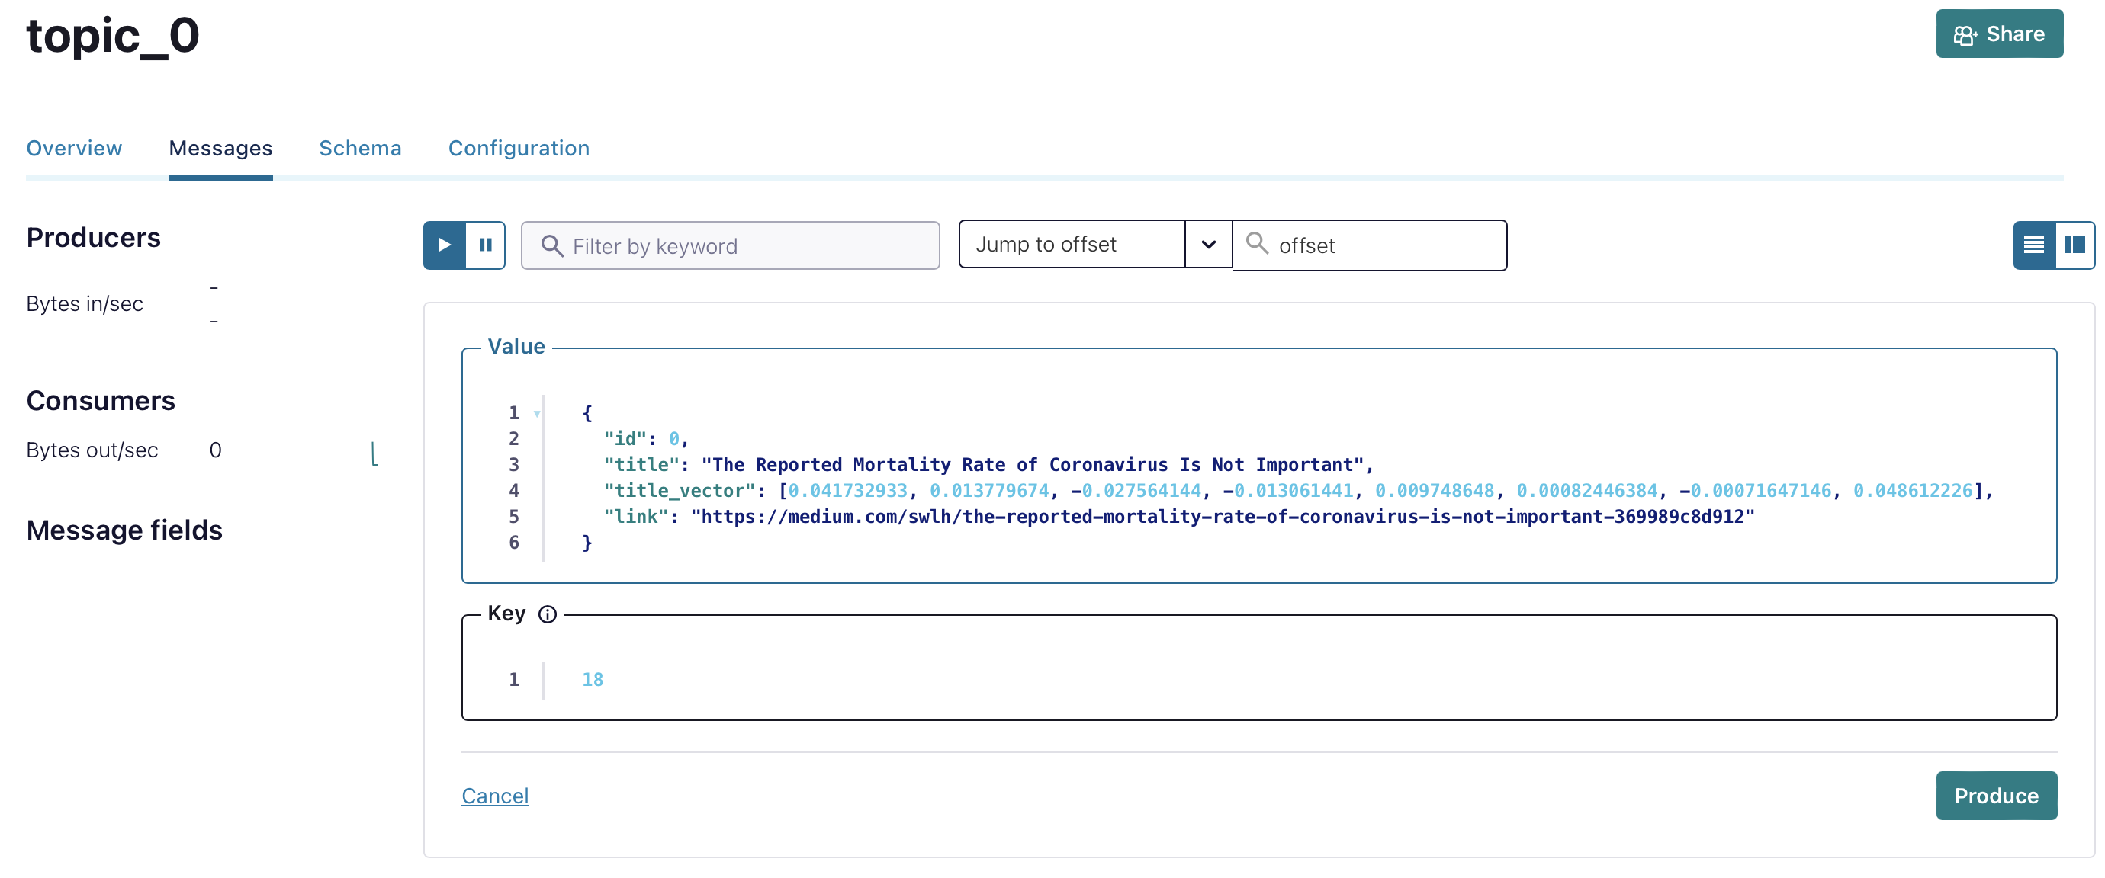Click the play messages button
The width and height of the screenshot is (2105, 878).
pos(445,245)
